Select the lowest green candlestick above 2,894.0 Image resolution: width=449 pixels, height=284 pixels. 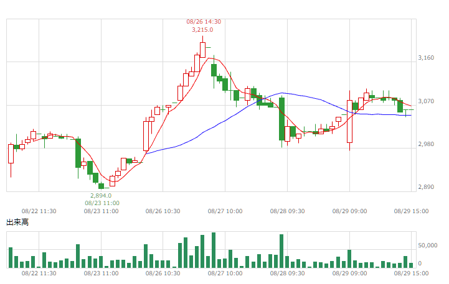pyautogui.click(x=101, y=186)
